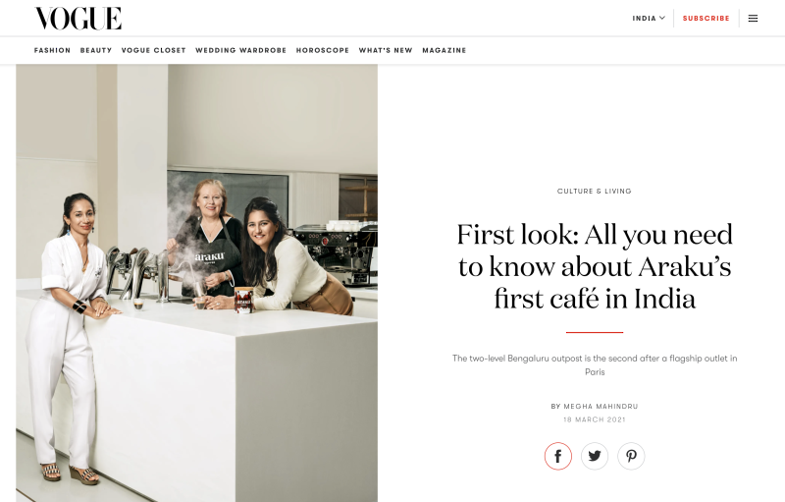Share the article on Facebook
The height and width of the screenshot is (502, 785).
point(557,456)
